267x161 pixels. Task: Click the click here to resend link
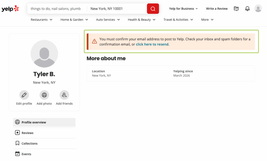pos(152,44)
